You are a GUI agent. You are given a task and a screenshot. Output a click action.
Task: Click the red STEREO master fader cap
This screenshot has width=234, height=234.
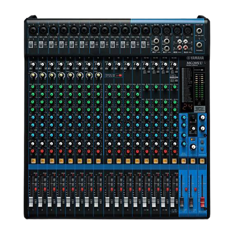pyautogui.click(x=202, y=202)
